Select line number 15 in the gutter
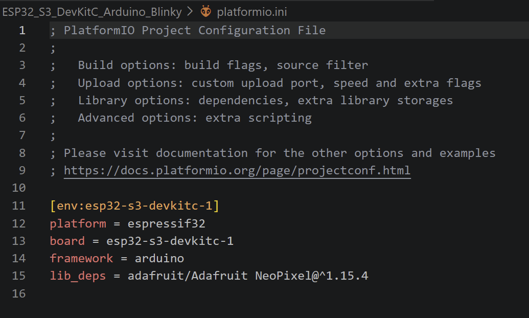529x318 pixels. pos(19,276)
